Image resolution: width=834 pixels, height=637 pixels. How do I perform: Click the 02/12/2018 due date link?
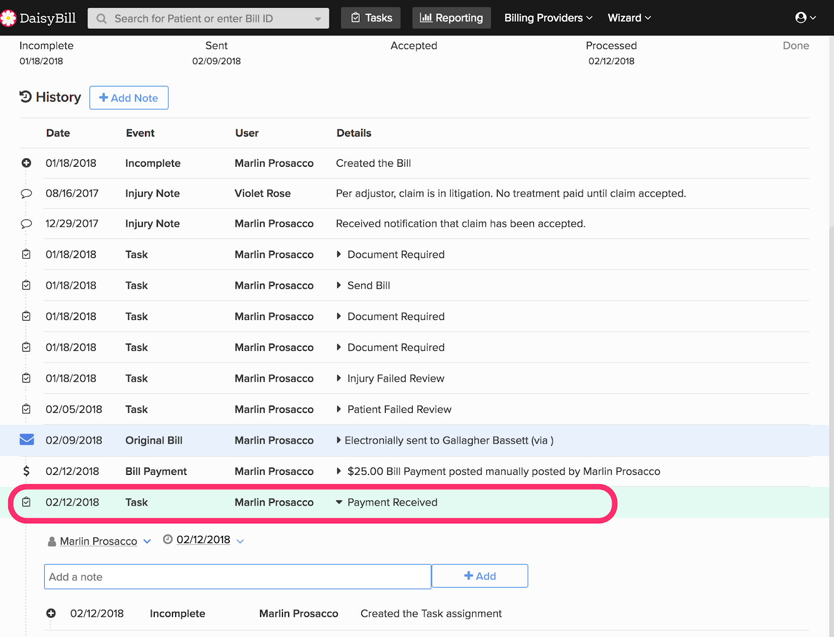pos(203,540)
